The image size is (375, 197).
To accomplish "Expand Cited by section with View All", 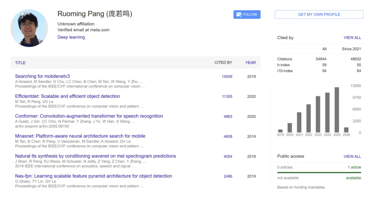I will 352,38.
